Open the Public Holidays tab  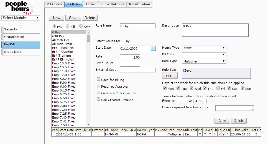pos(112,4)
